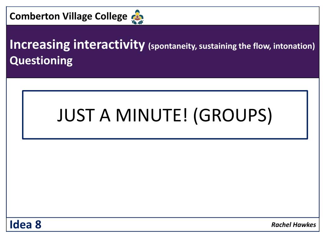Click the letter "A" between JUST and MINUTE

tap(105, 115)
